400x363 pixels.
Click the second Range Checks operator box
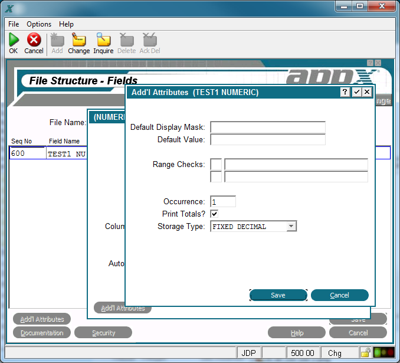tap(216, 176)
